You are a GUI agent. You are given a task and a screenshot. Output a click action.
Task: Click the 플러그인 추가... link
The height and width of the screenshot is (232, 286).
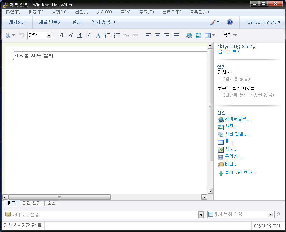click(240, 173)
